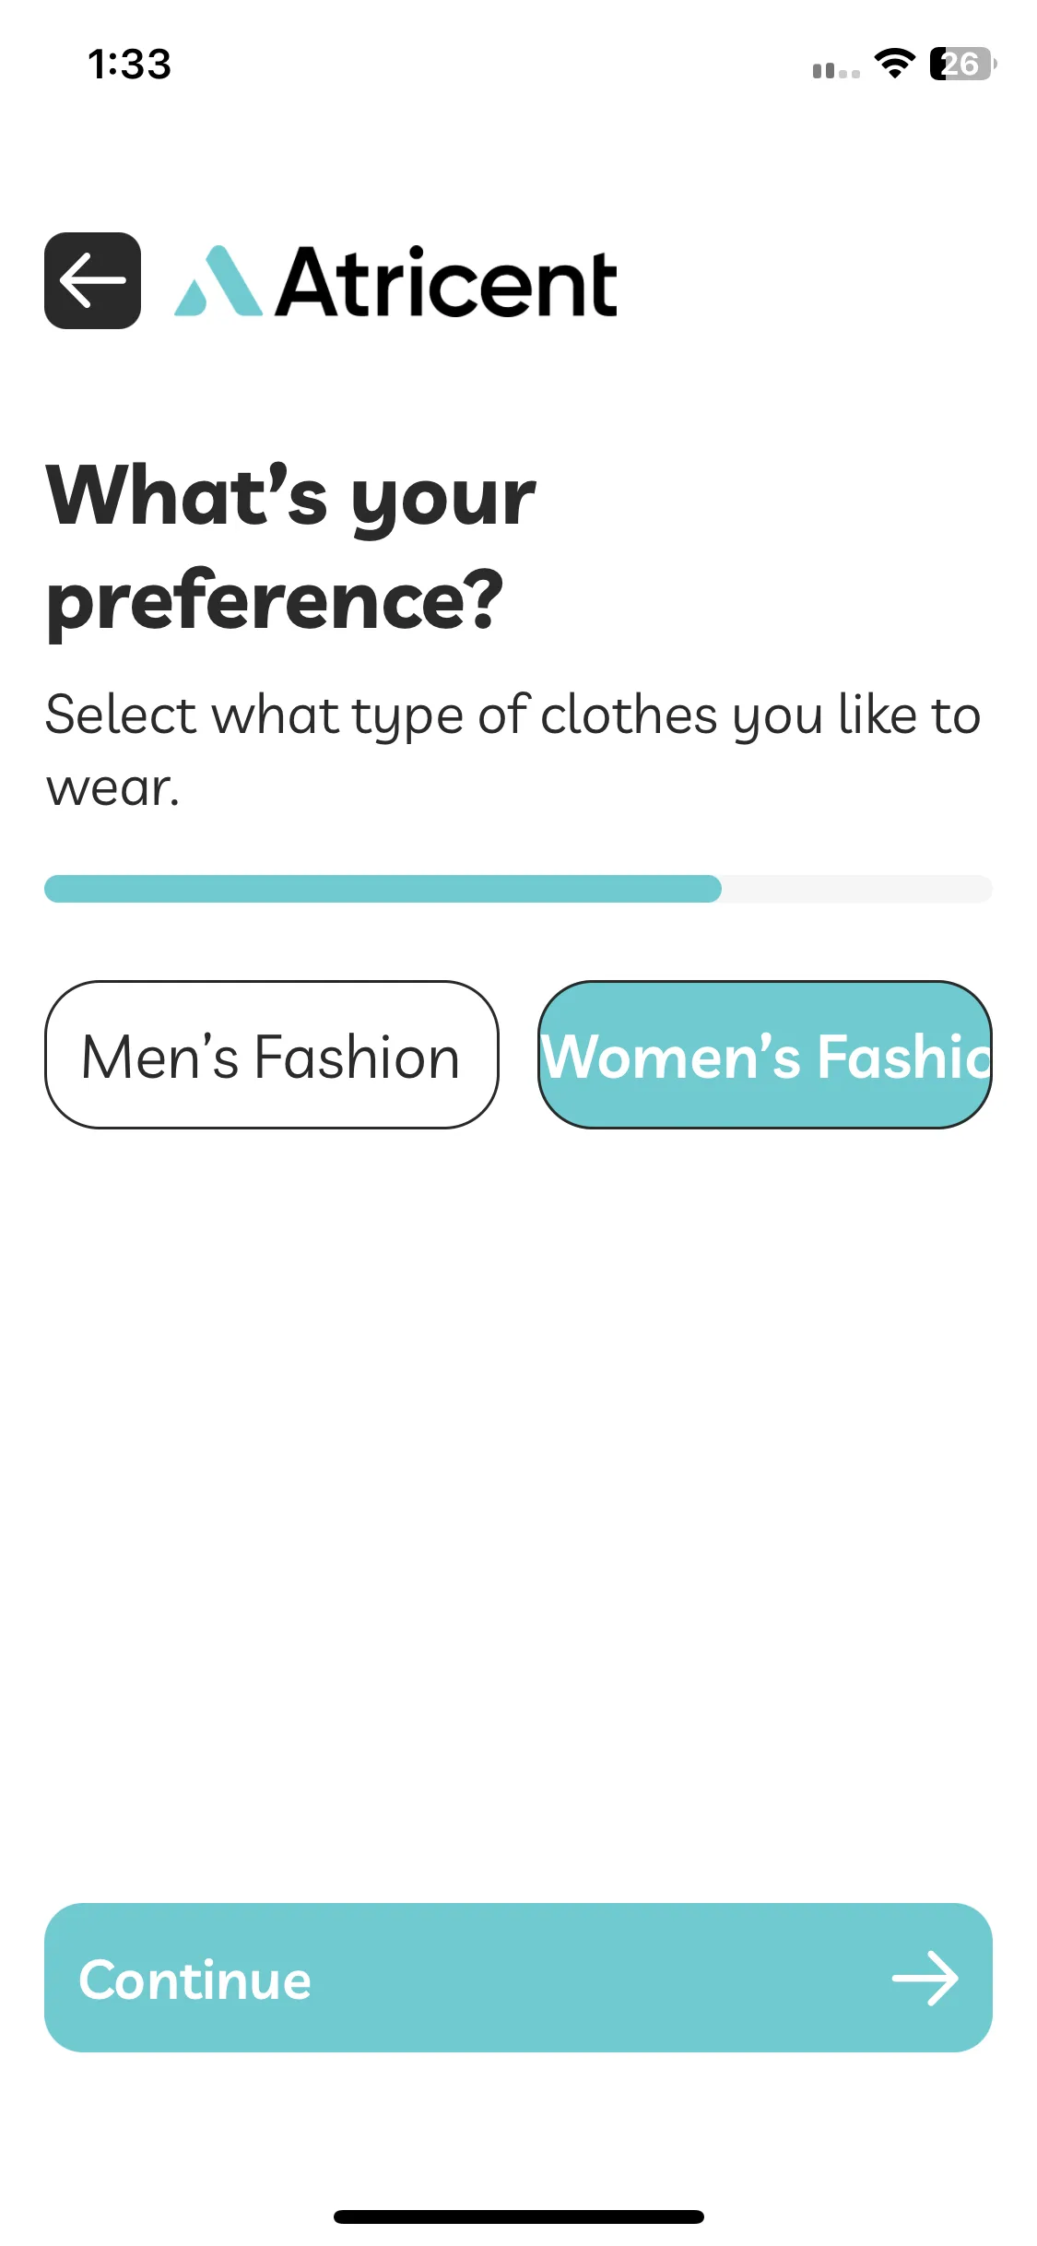This screenshot has width=1037, height=2246.
Task: Tap the word "wear." in subtitle
Action: coord(112,789)
